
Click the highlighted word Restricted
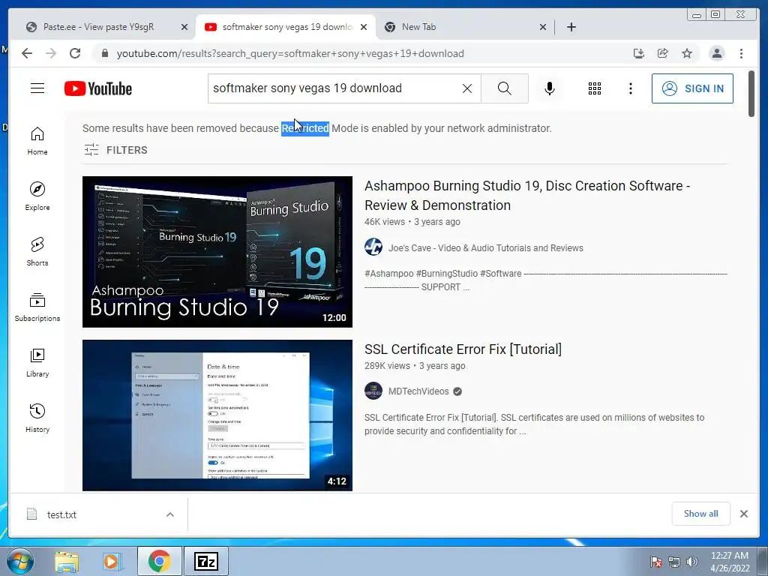click(x=305, y=128)
